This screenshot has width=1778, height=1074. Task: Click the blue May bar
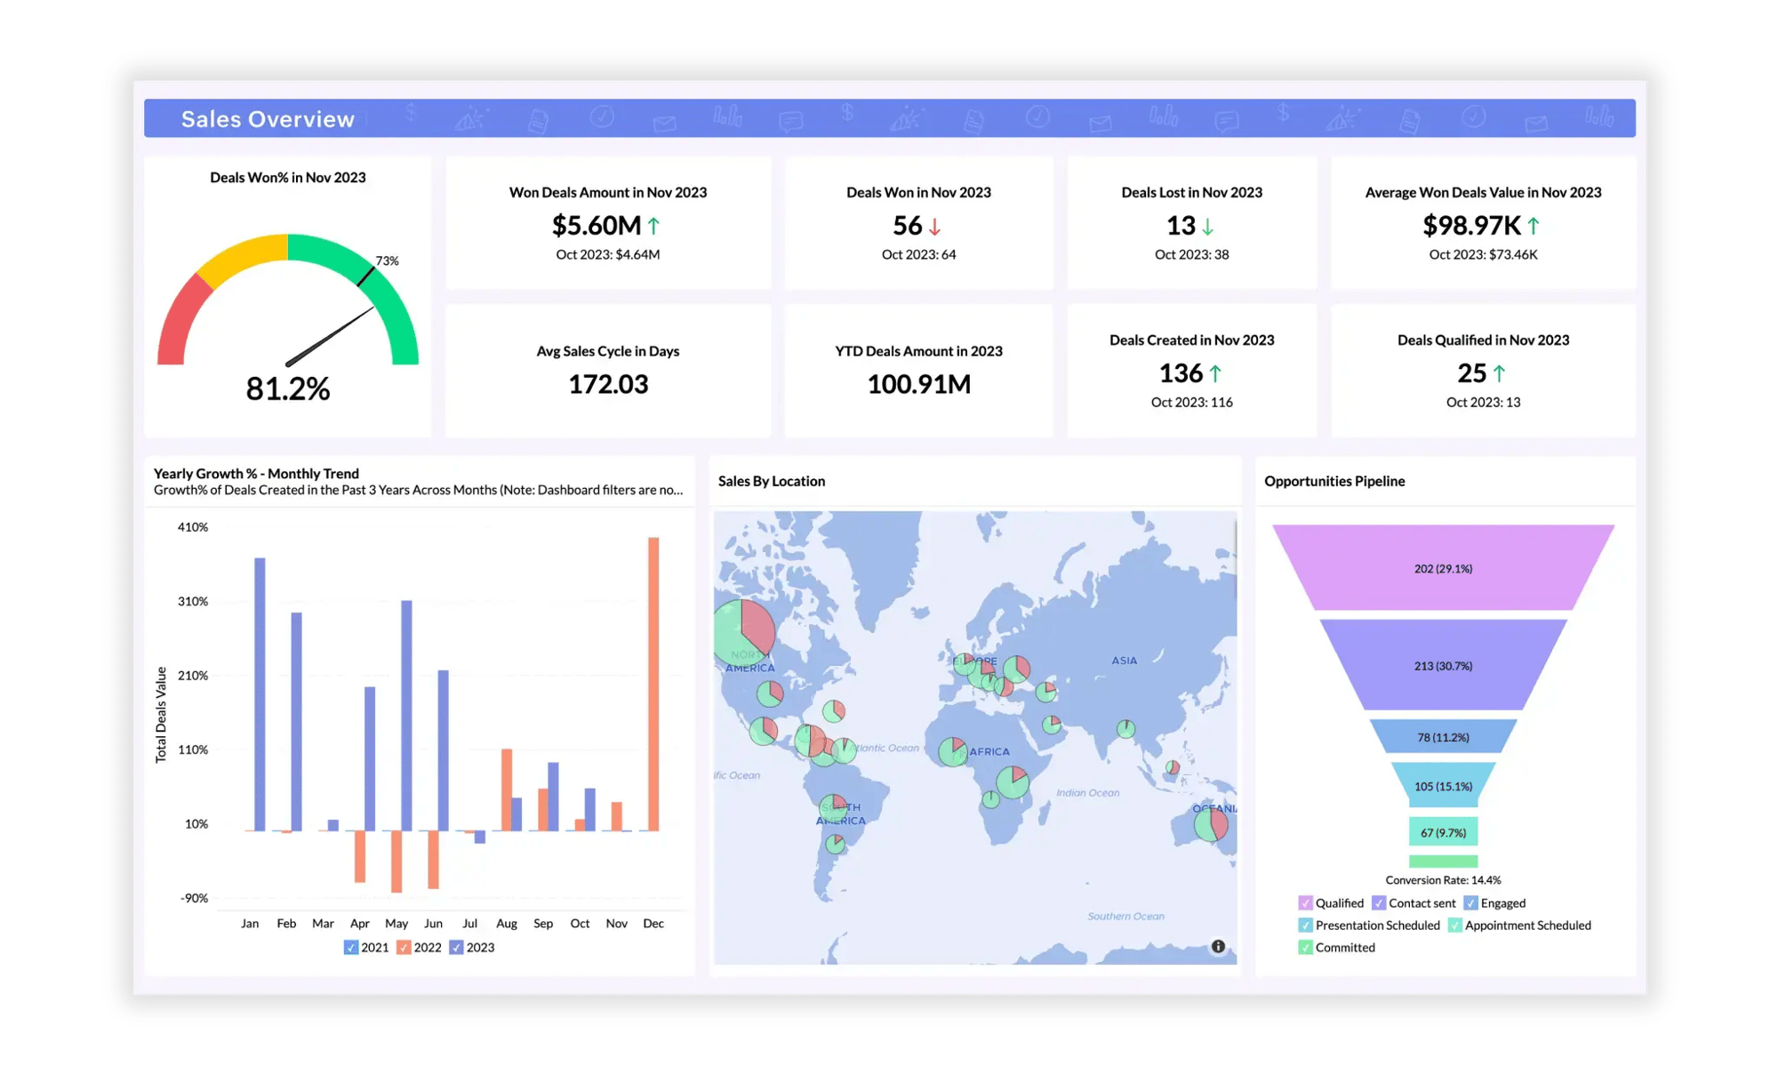[406, 716]
